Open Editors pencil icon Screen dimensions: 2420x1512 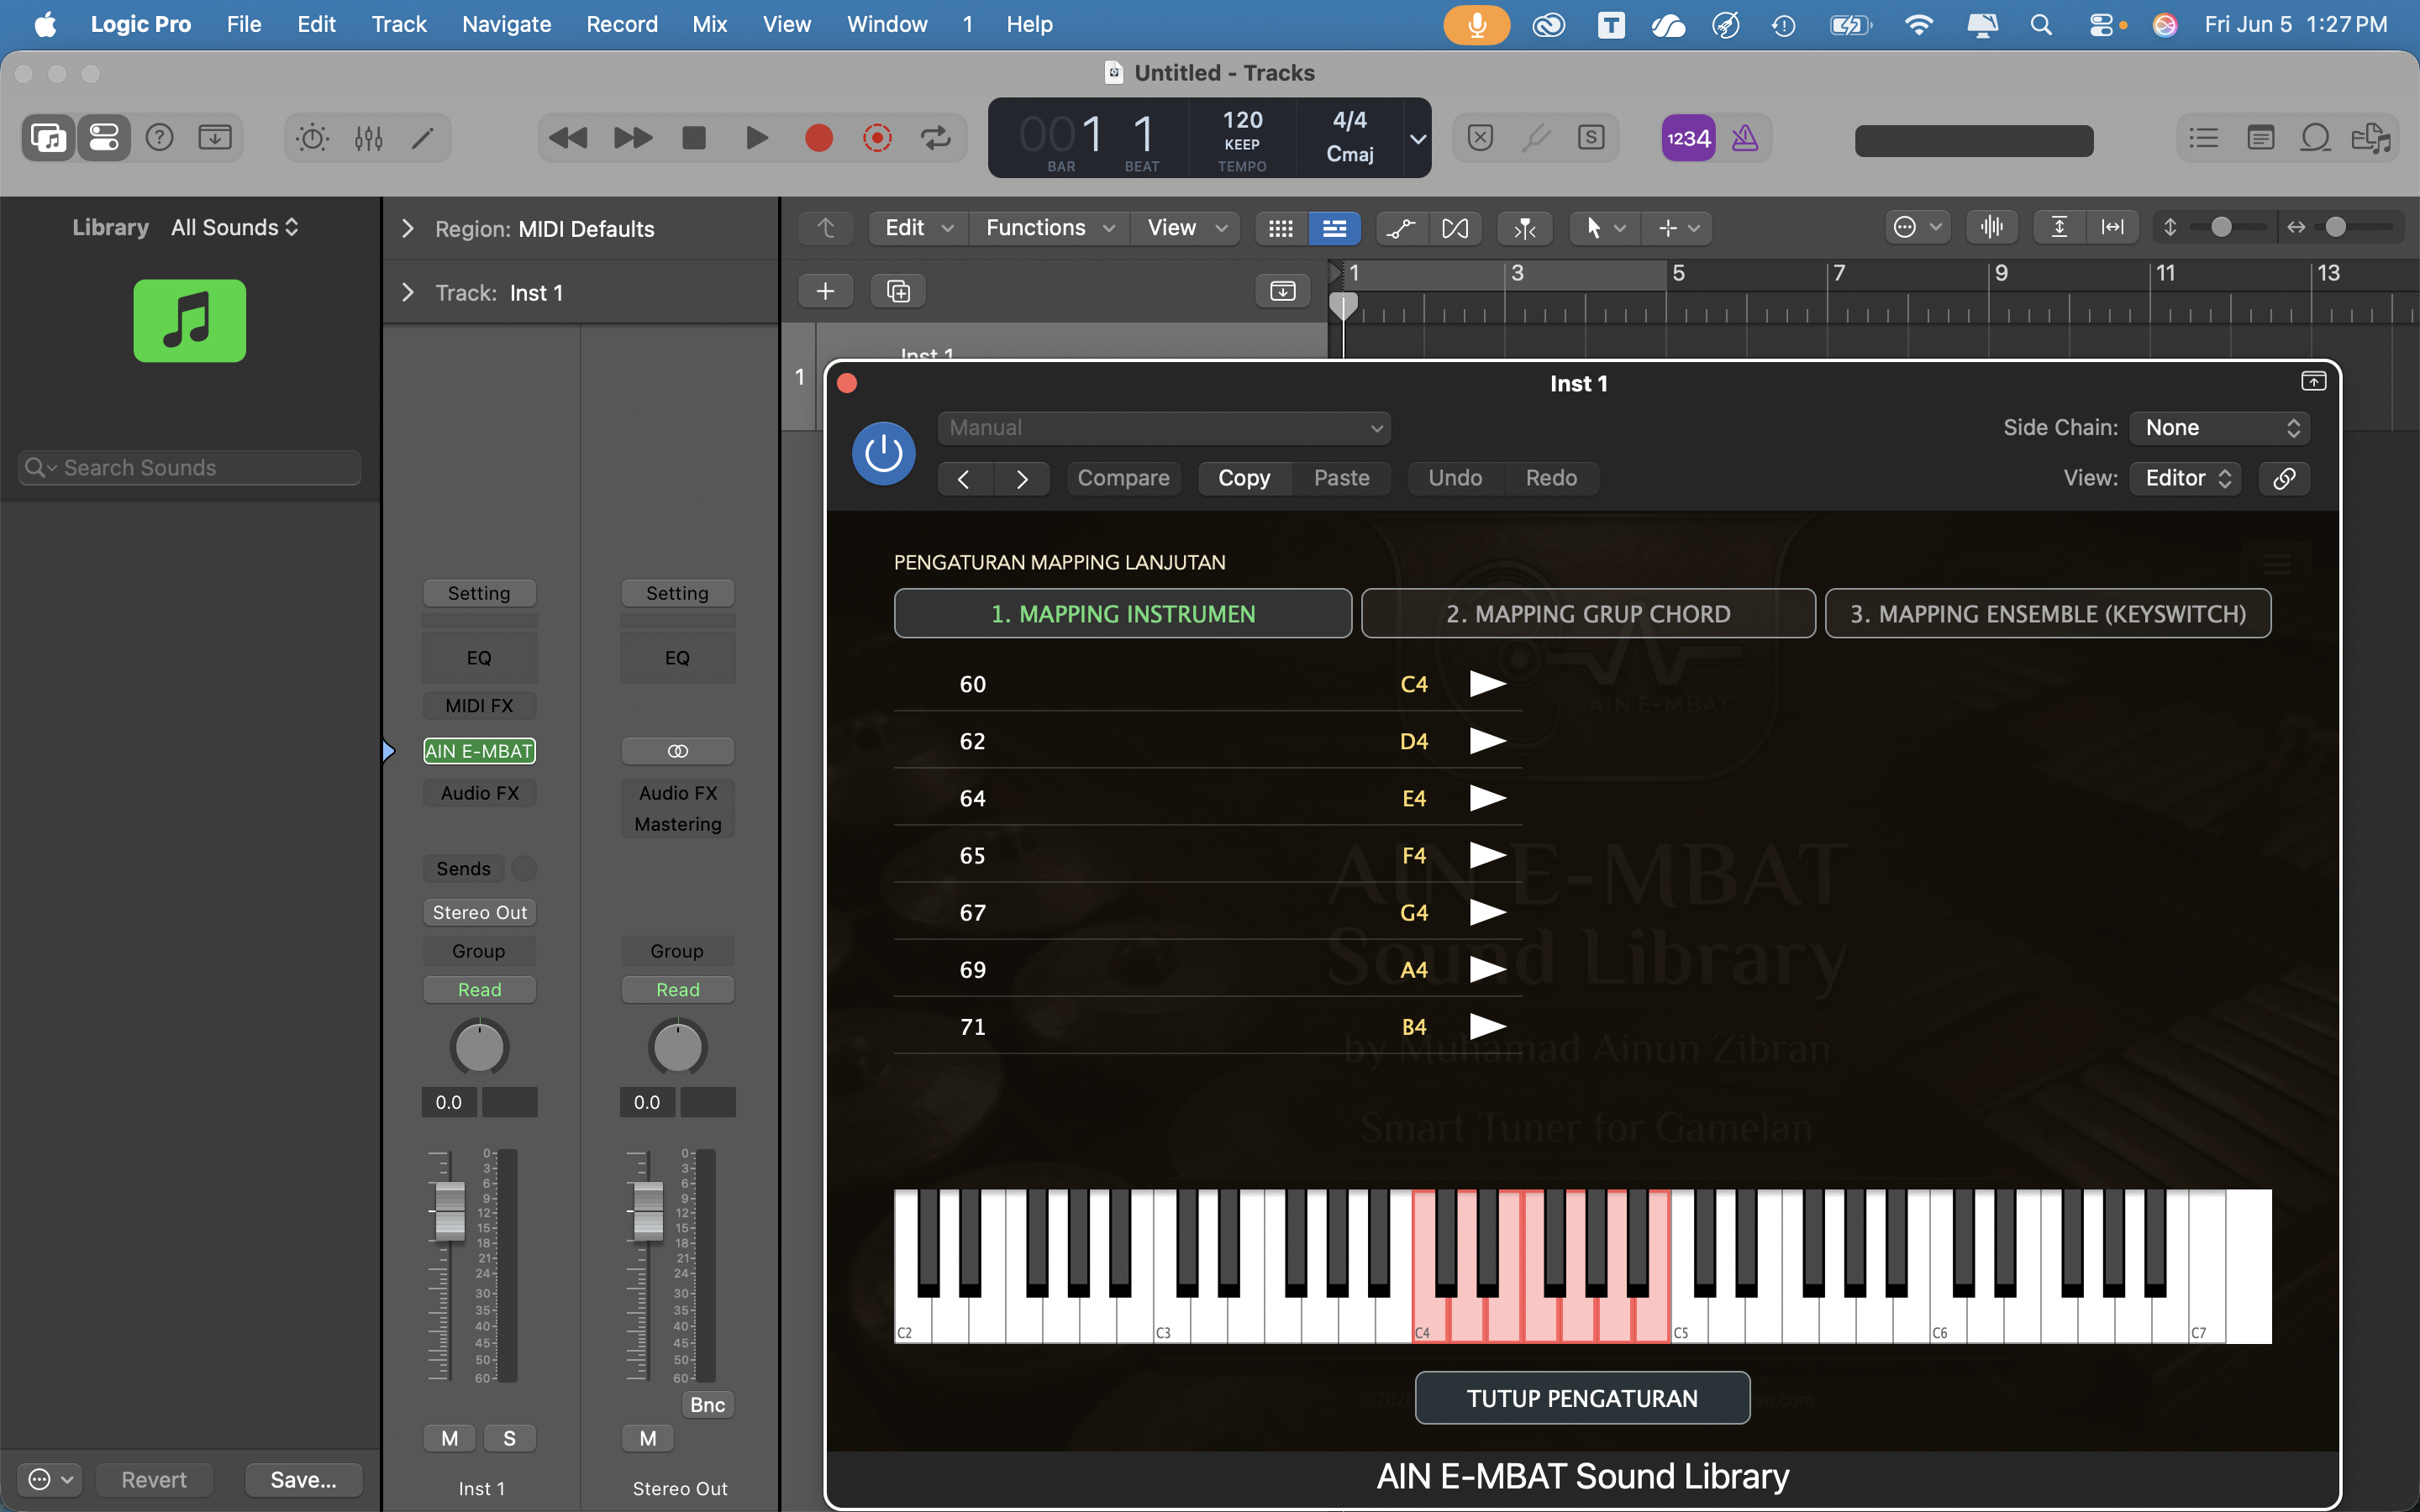pyautogui.click(x=423, y=138)
